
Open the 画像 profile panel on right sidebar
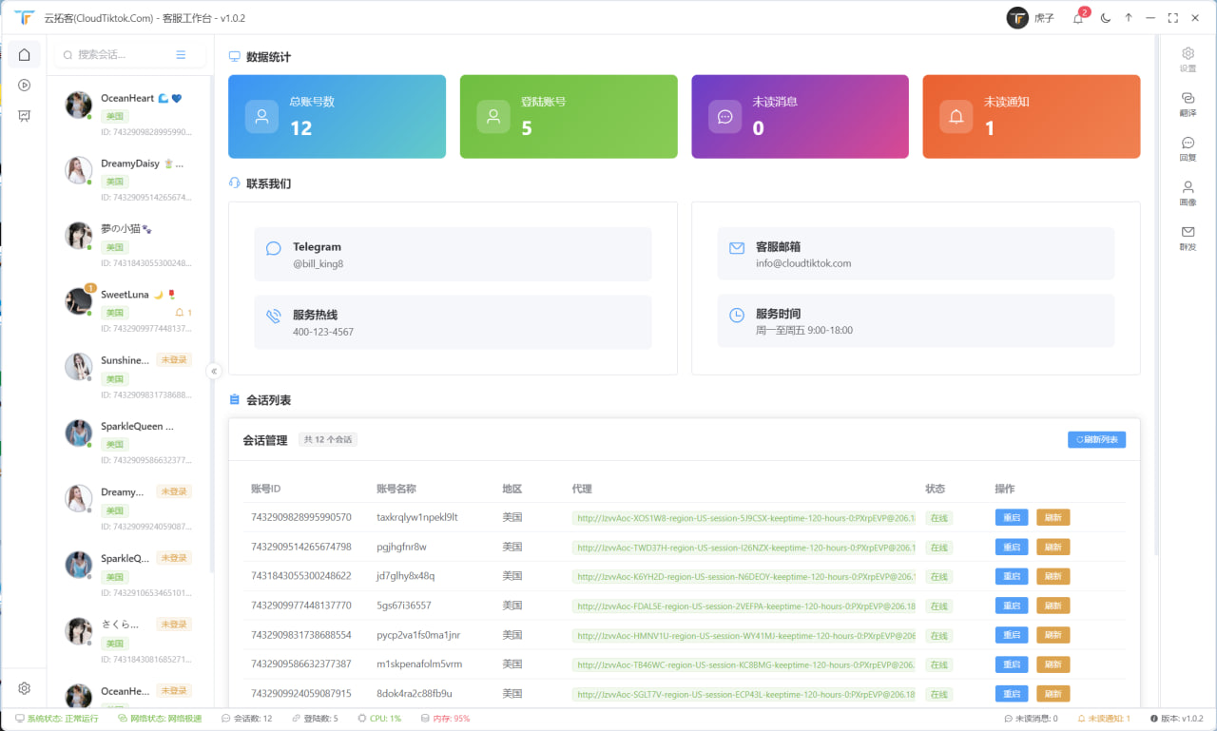tap(1188, 193)
